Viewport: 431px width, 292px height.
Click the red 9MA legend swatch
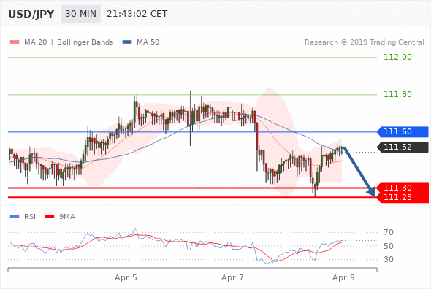(50, 217)
